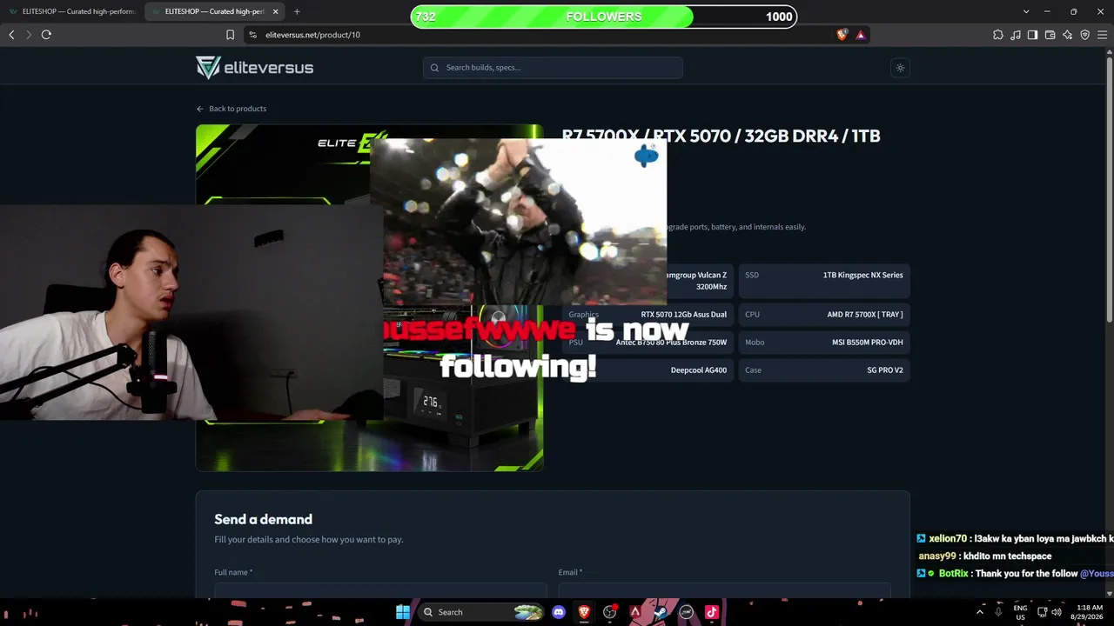Click the taskbar Search box

[x=482, y=612]
